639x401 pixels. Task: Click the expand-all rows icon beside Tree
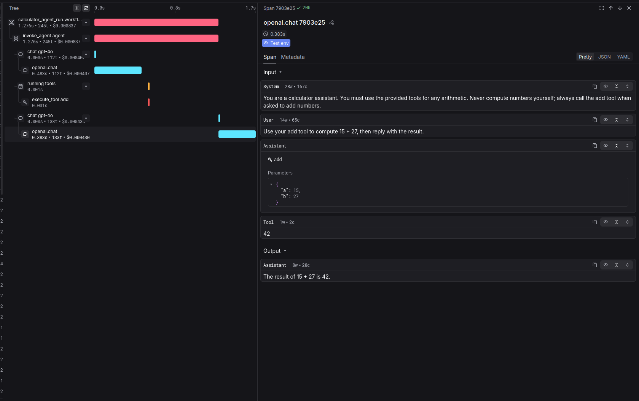click(77, 8)
